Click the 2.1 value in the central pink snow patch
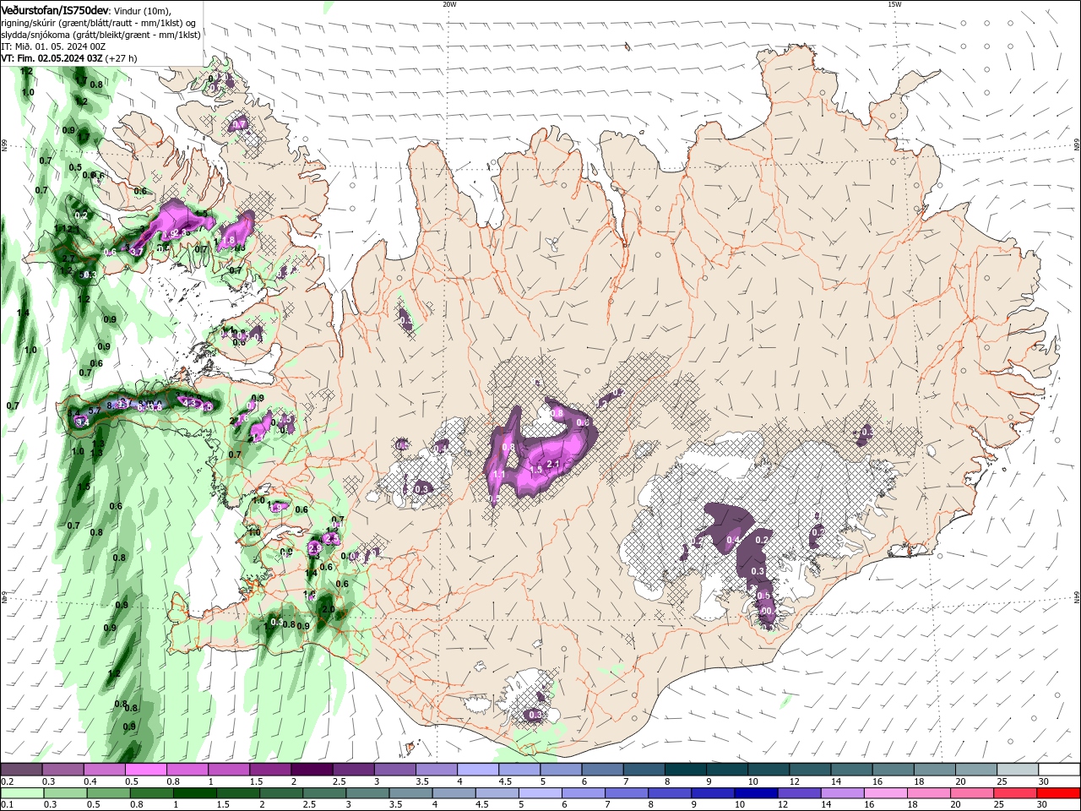 (x=554, y=464)
